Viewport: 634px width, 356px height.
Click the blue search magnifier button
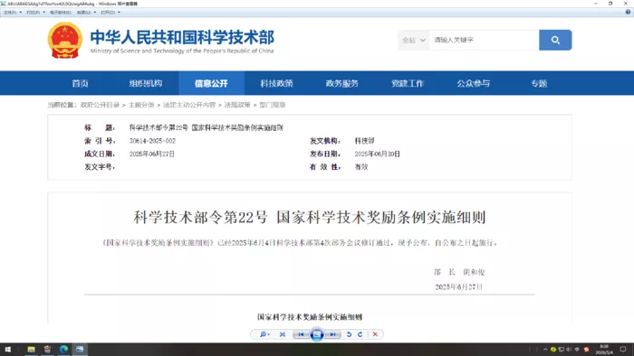[x=555, y=40]
